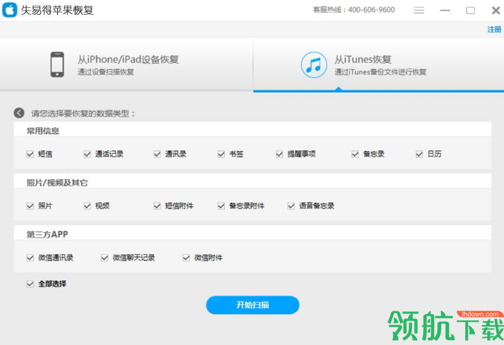Toggle the 提醒事项 checkbox

point(279,154)
